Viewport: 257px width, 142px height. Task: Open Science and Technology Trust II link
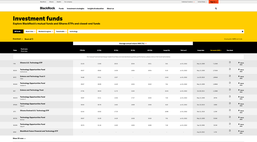33,76
